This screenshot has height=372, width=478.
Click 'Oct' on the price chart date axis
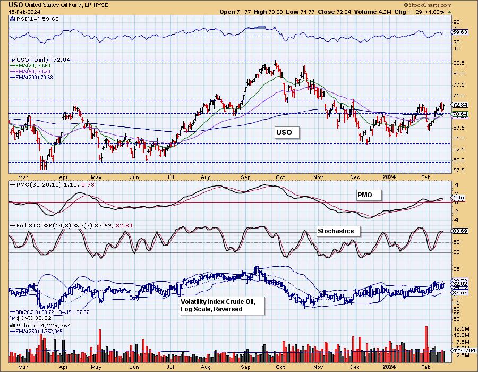point(280,177)
